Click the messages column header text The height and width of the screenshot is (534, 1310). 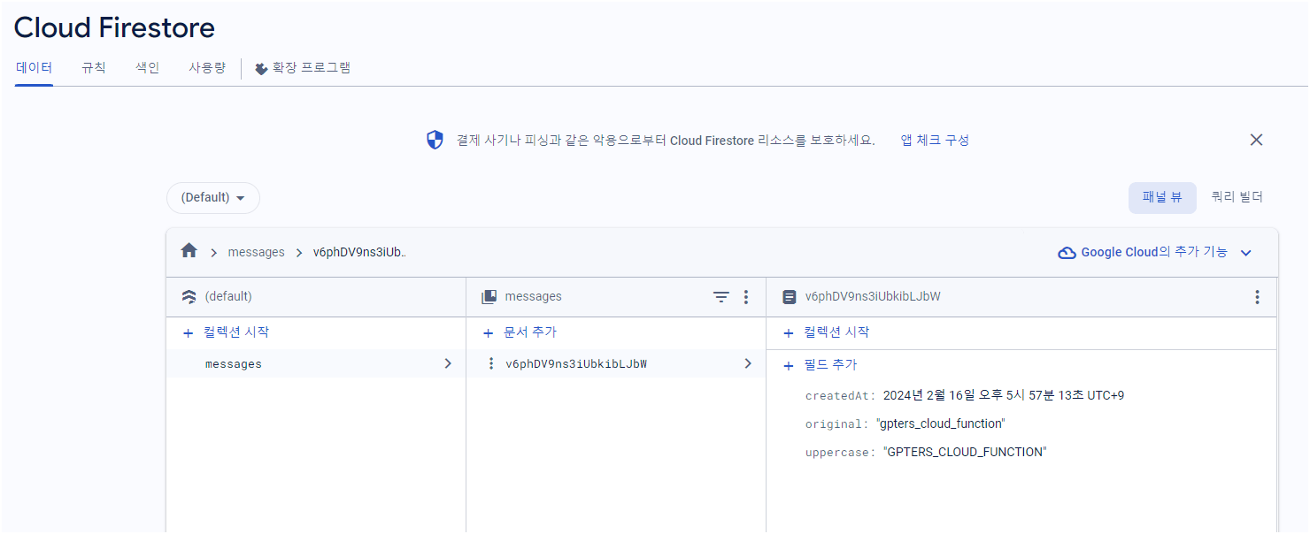534,296
